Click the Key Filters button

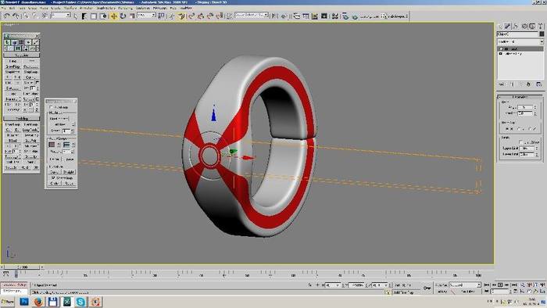pos(468,292)
